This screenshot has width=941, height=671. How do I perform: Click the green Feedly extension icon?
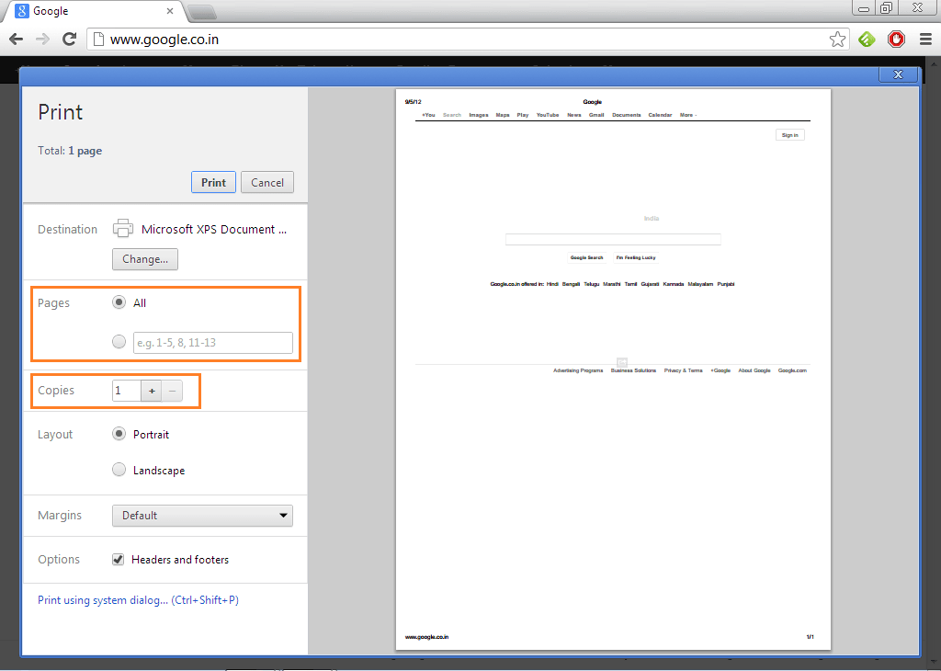tap(867, 40)
